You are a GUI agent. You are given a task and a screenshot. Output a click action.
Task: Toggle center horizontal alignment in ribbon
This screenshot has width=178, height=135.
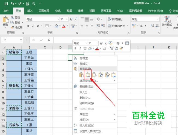coord(87,26)
